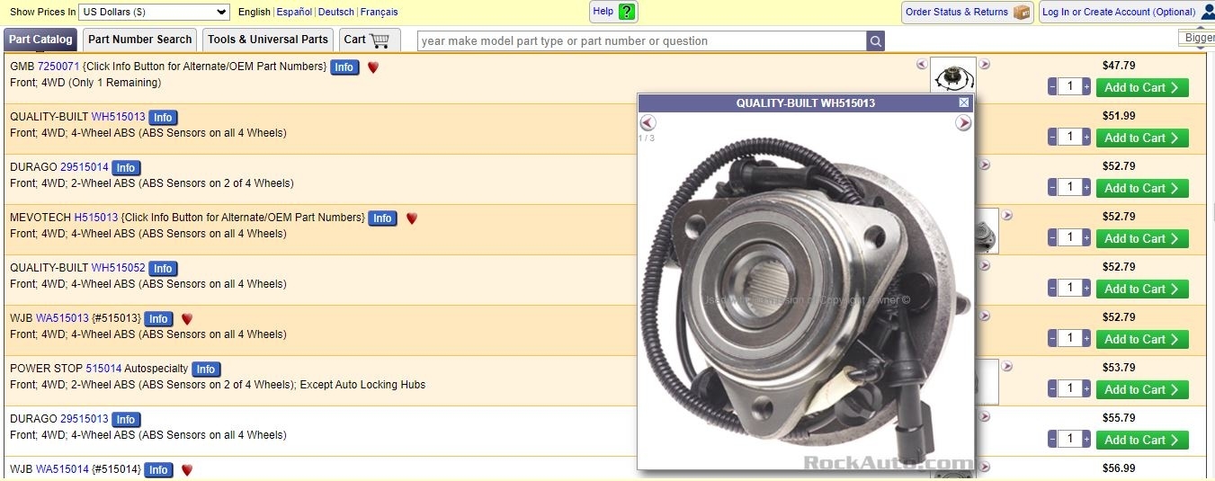Show next image in QUALITY-BUILT popup

(x=963, y=123)
